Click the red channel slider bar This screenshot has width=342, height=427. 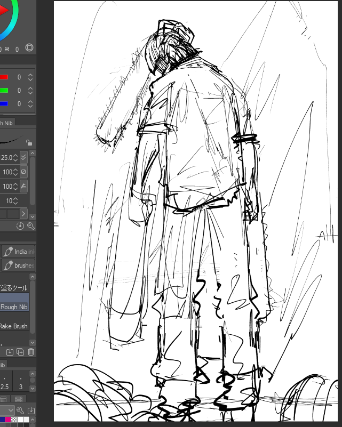pyautogui.click(x=4, y=77)
